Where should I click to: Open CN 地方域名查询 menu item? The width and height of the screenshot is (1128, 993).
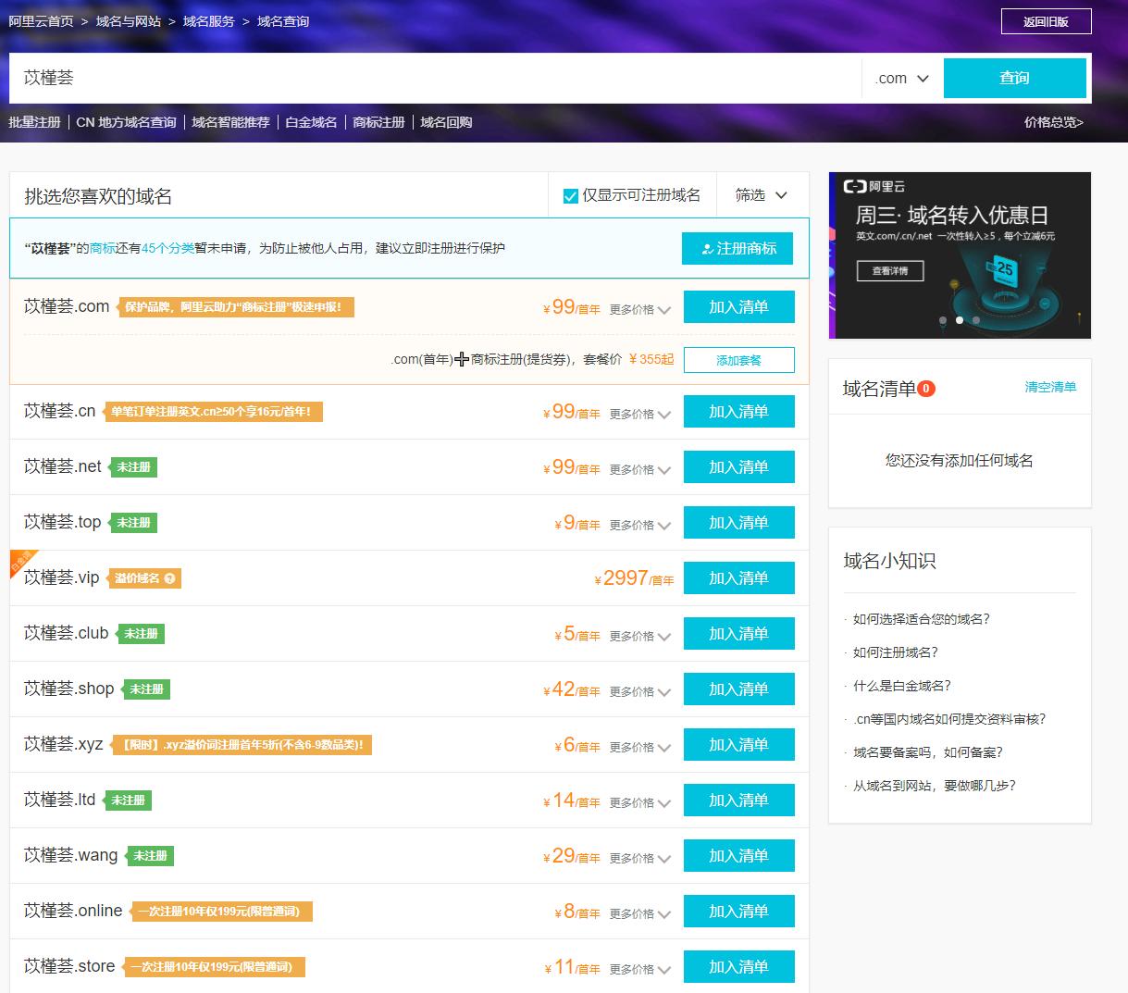point(126,122)
